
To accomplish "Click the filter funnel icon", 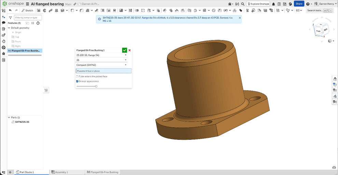I will pos(10,18).
